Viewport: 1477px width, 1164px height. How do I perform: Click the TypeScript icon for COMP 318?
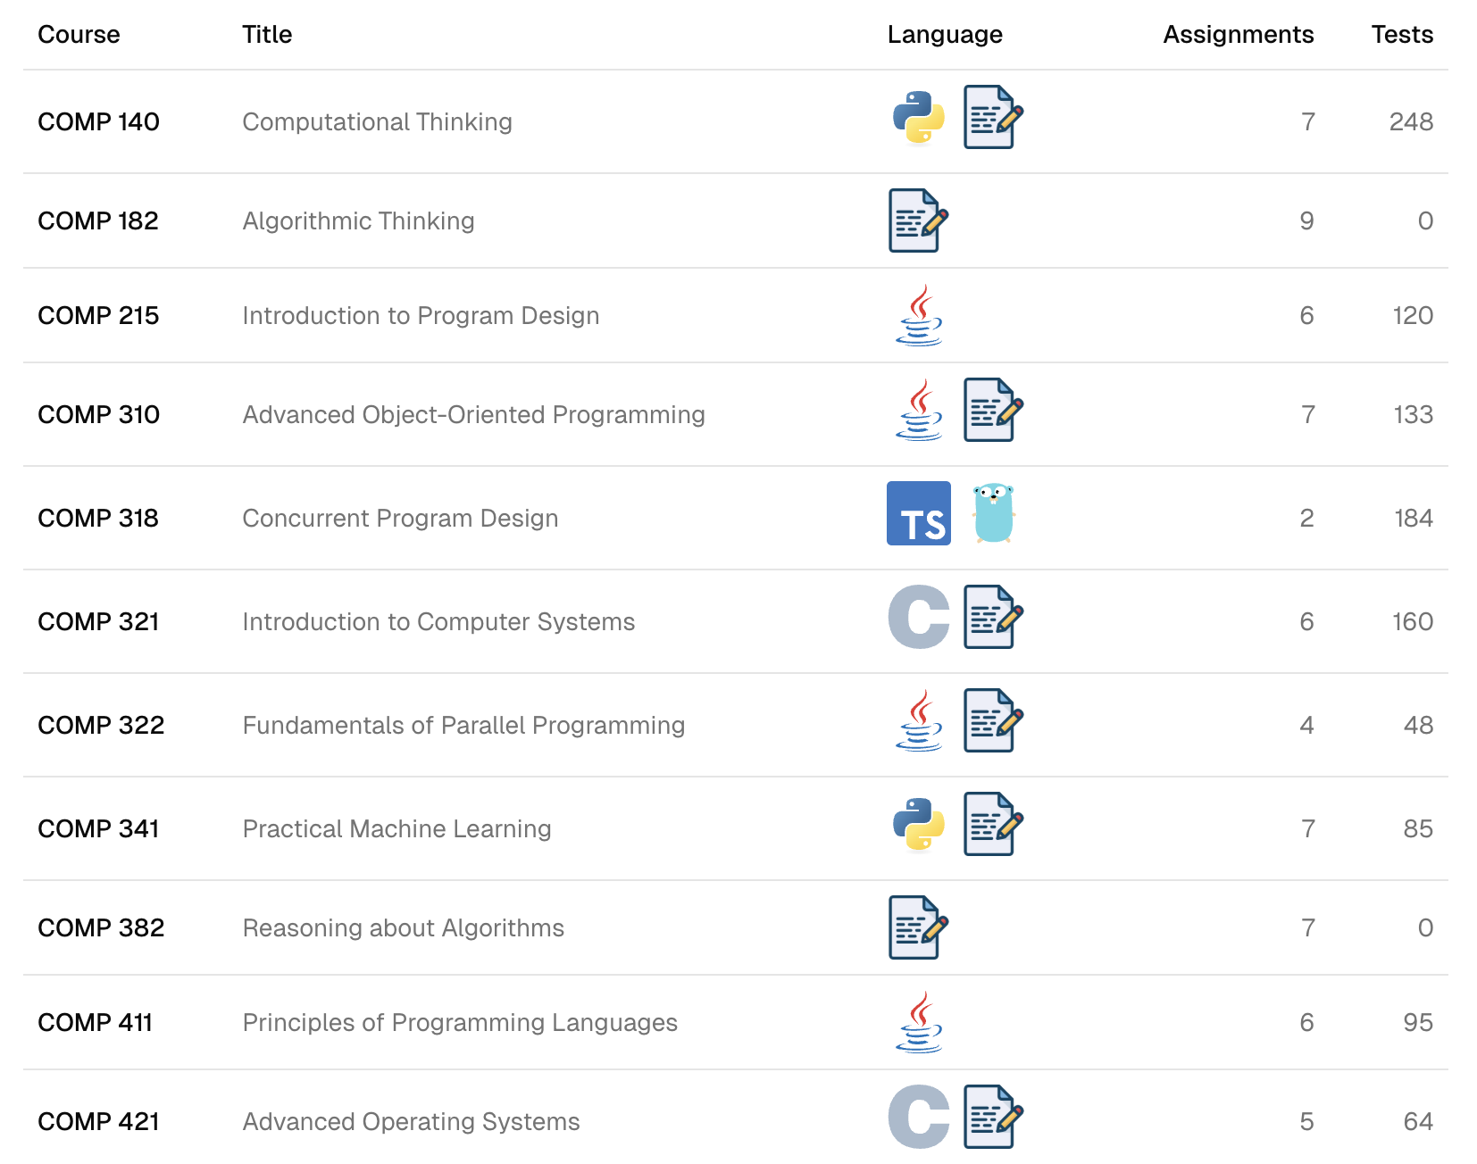pos(918,513)
